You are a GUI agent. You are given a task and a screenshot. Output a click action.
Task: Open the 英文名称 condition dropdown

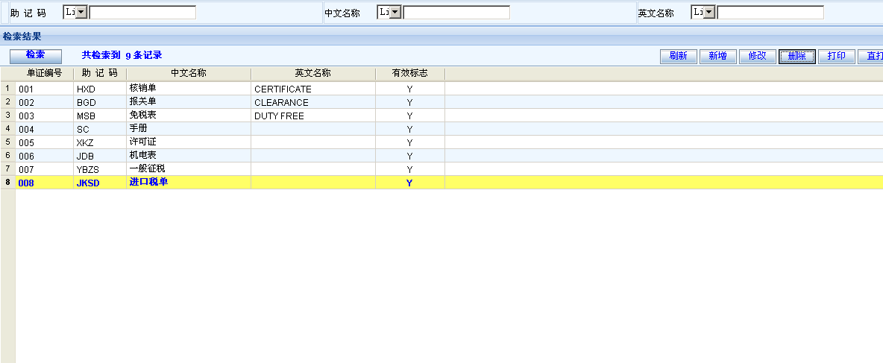709,13
